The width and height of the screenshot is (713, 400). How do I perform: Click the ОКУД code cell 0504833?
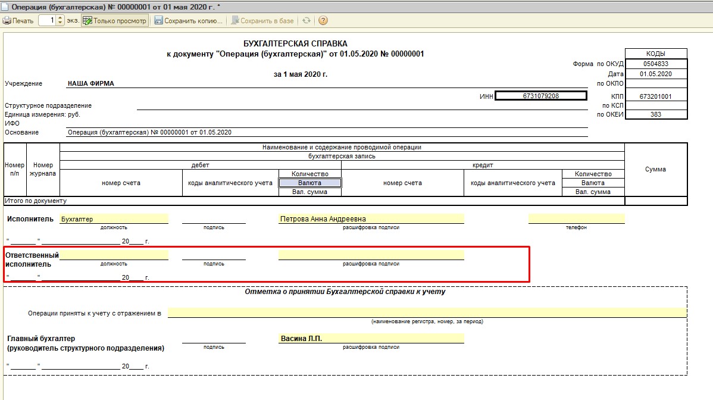pyautogui.click(x=656, y=64)
